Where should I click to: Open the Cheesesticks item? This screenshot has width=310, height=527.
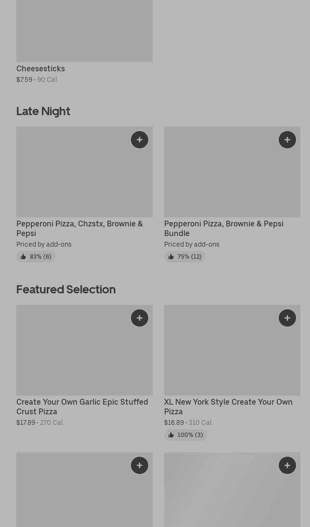coord(40,68)
